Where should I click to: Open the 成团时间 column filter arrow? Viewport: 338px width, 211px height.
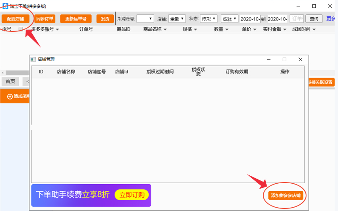pyautogui.click(x=314, y=29)
